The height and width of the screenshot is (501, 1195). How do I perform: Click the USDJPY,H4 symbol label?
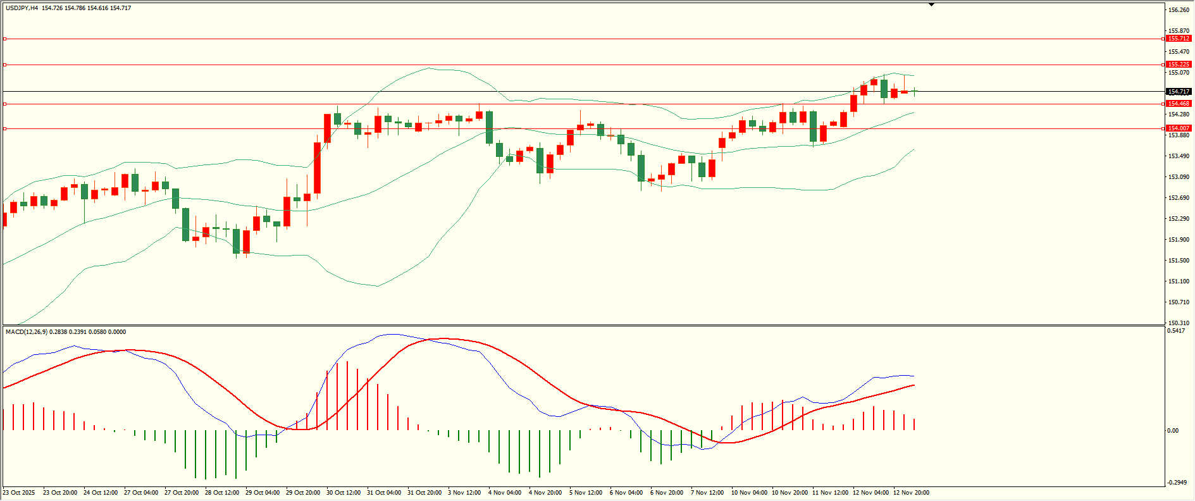pos(22,8)
